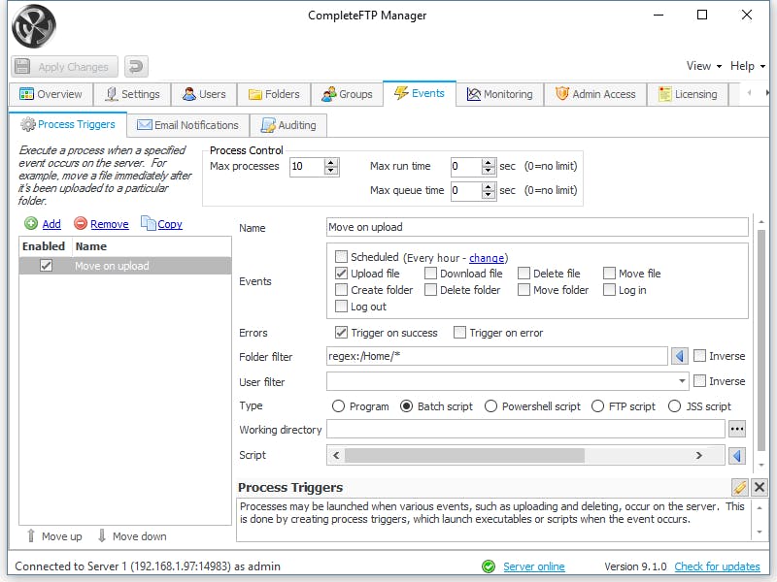Check the Move folder checkbox

(524, 289)
